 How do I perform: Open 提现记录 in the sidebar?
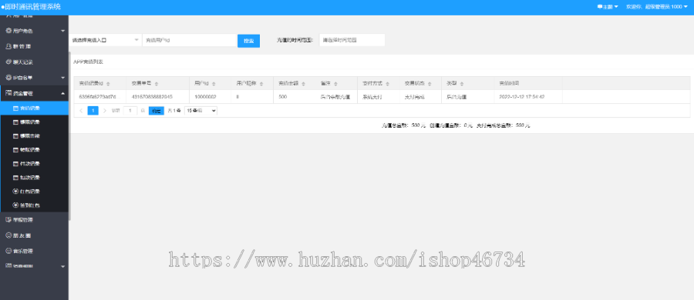tap(34, 122)
